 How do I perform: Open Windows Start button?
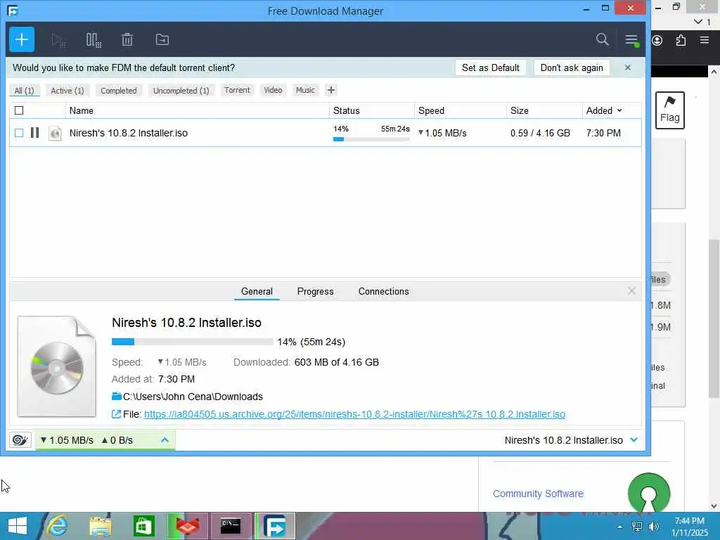(x=18, y=526)
